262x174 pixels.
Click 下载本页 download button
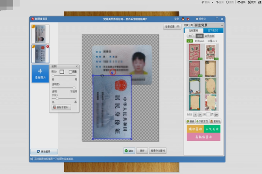tap(202, 121)
